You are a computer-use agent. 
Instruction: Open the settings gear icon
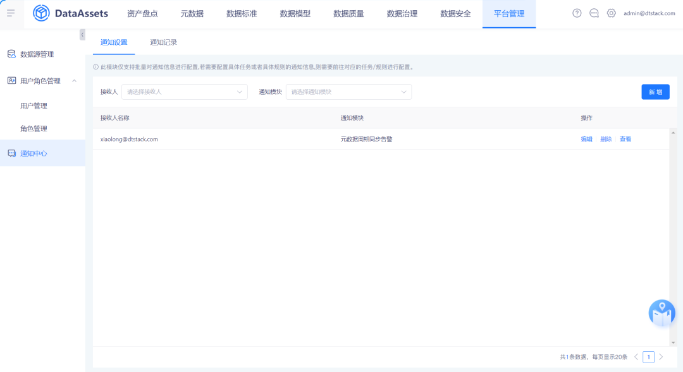611,13
